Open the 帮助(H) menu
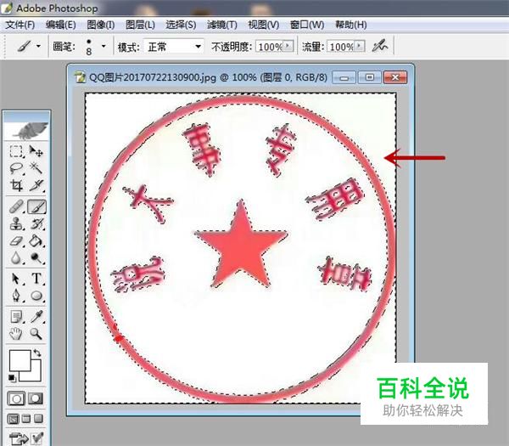509x446 pixels. click(351, 25)
